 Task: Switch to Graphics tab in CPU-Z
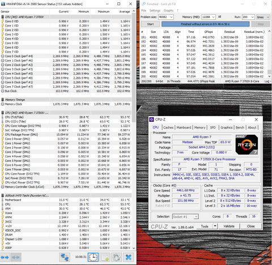pos(226,127)
